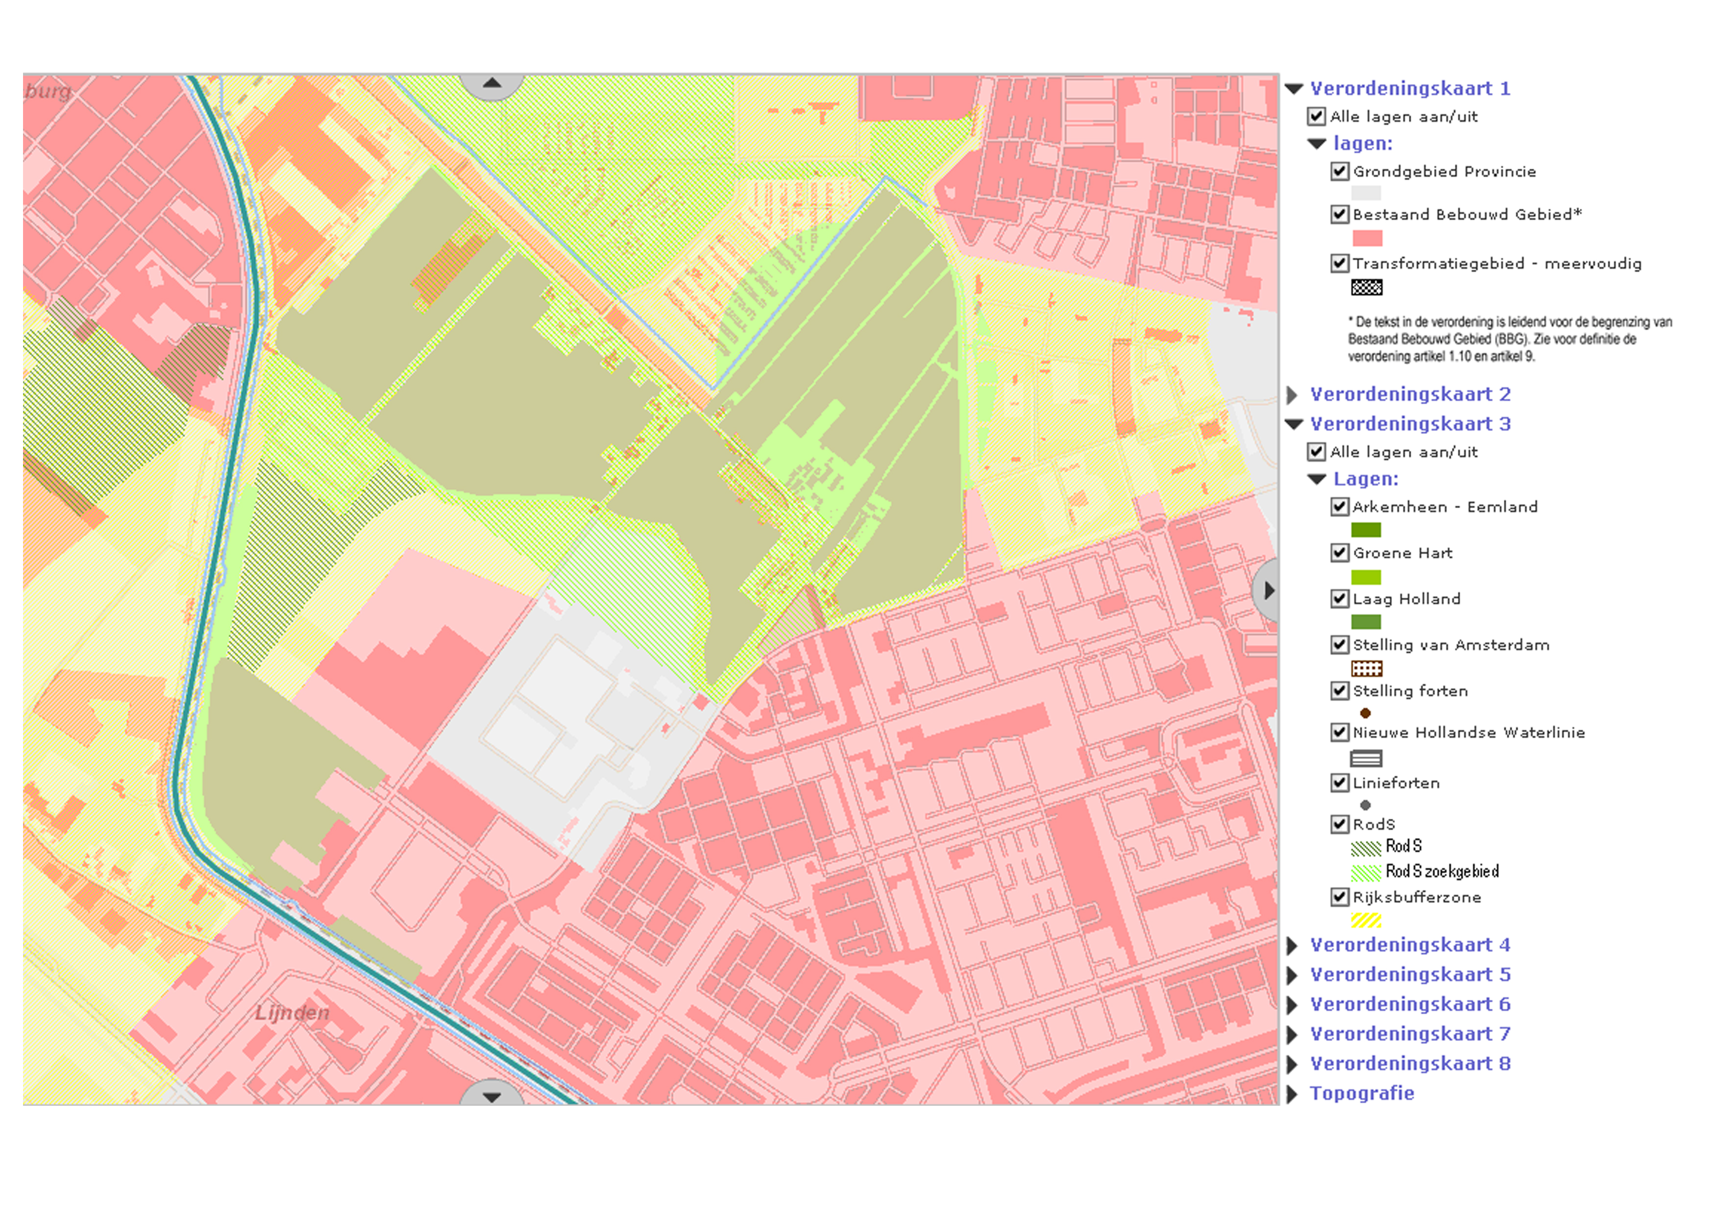Click the grey Linieforten dot symbol
1719x1215 pixels.
click(x=1366, y=805)
